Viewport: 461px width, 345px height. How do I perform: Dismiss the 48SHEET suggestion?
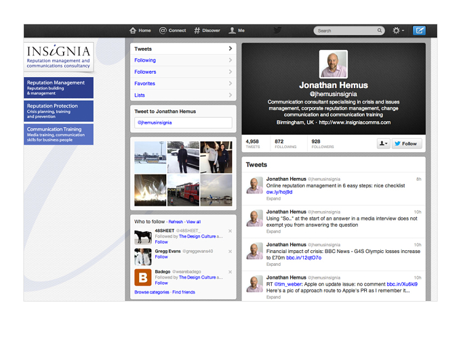[230, 231]
